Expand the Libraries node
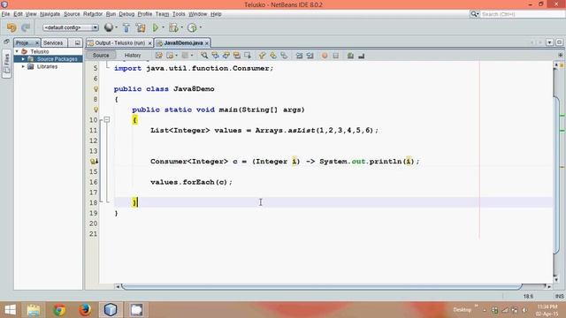566x318 pixels. pyautogui.click(x=23, y=67)
